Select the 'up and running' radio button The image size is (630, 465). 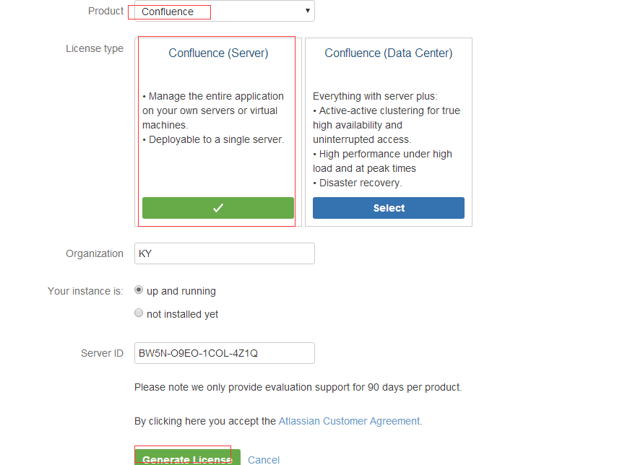[139, 290]
